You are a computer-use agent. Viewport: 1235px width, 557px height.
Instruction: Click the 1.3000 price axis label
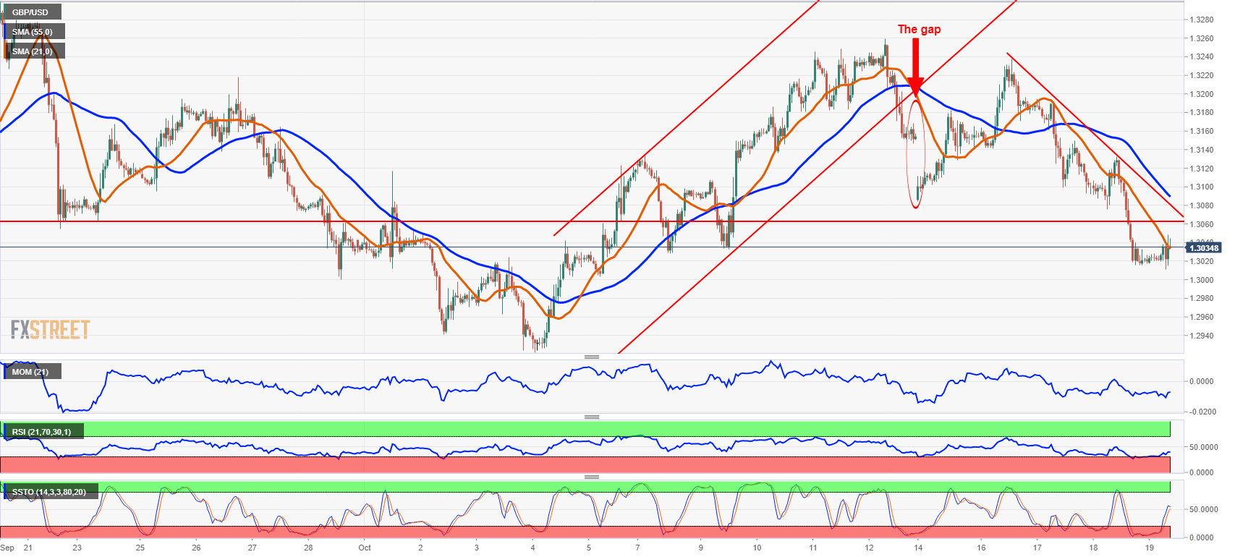(1201, 280)
